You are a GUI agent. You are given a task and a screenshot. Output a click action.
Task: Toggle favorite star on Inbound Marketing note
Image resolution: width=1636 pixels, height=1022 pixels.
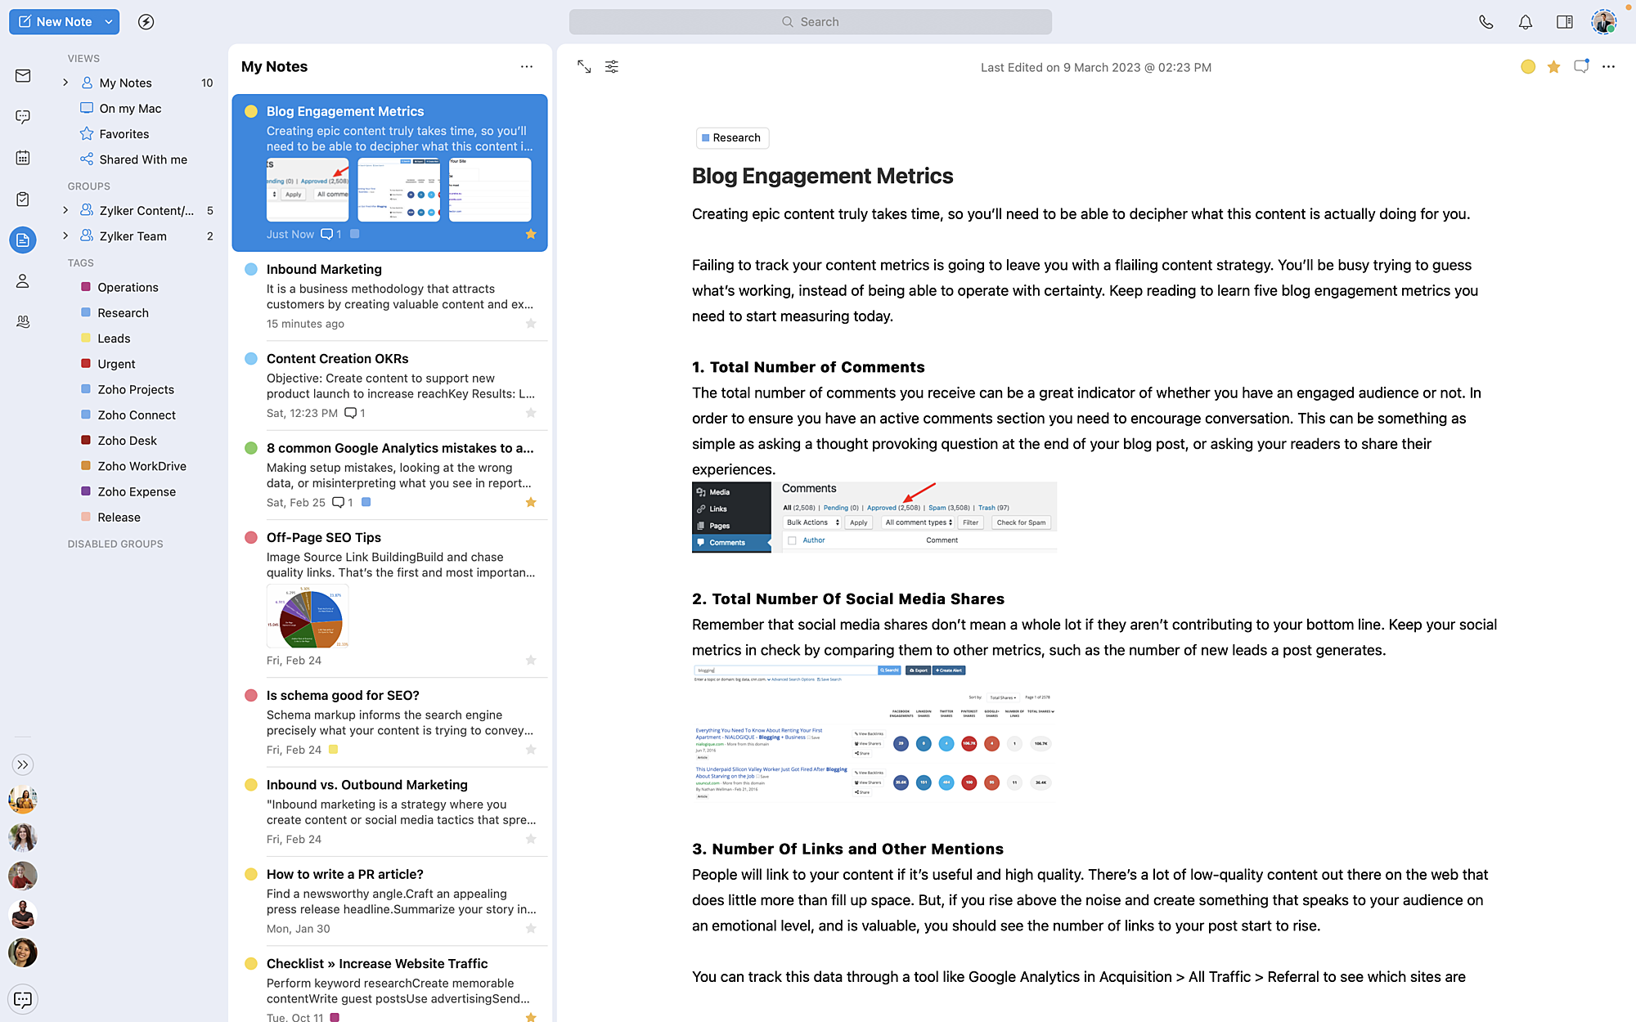pos(531,324)
